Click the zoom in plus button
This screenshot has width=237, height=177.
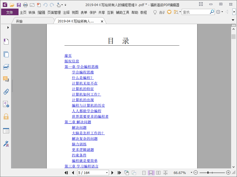pos(228,173)
